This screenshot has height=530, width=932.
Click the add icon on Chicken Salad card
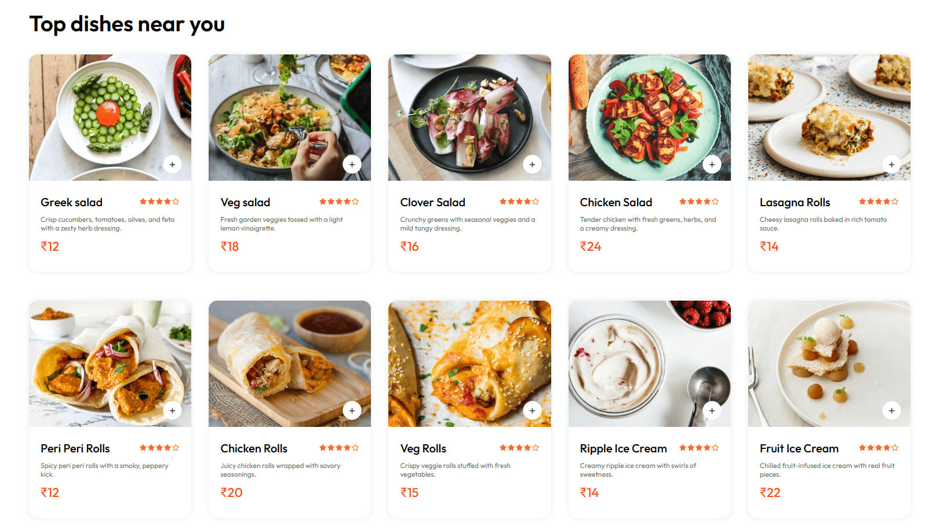tap(712, 164)
